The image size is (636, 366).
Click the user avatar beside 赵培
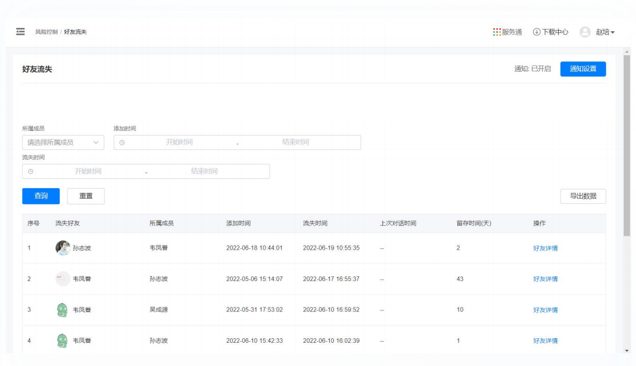tap(585, 32)
